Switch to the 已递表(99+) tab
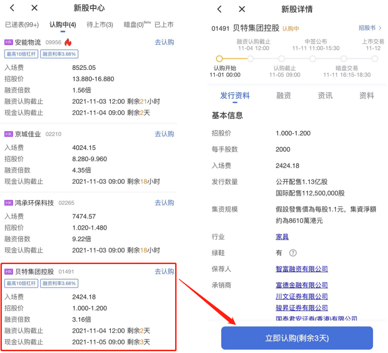This screenshot has width=388, height=353. pos(22,25)
